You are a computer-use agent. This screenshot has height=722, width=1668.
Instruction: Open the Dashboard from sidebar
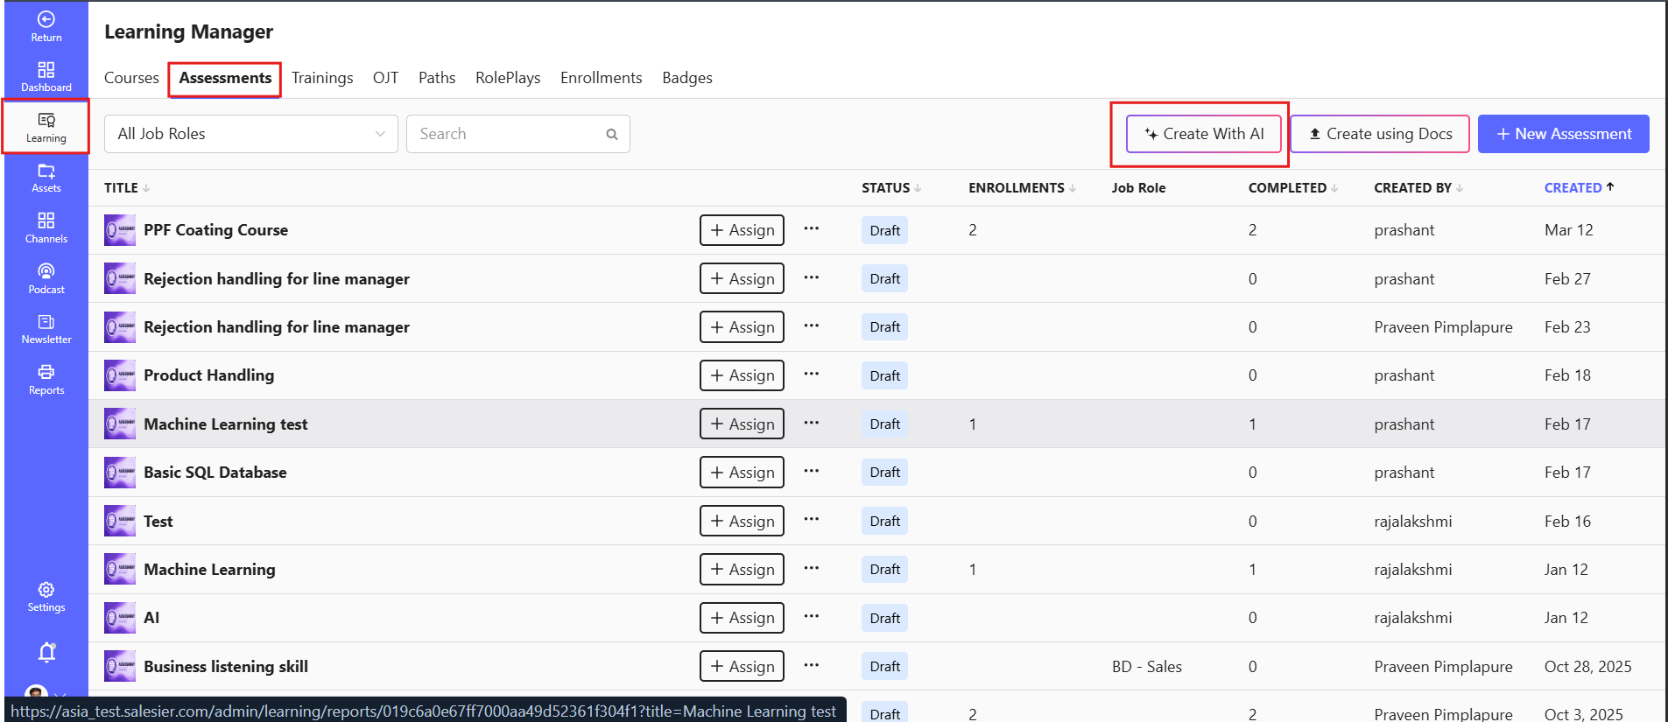pyautogui.click(x=46, y=76)
